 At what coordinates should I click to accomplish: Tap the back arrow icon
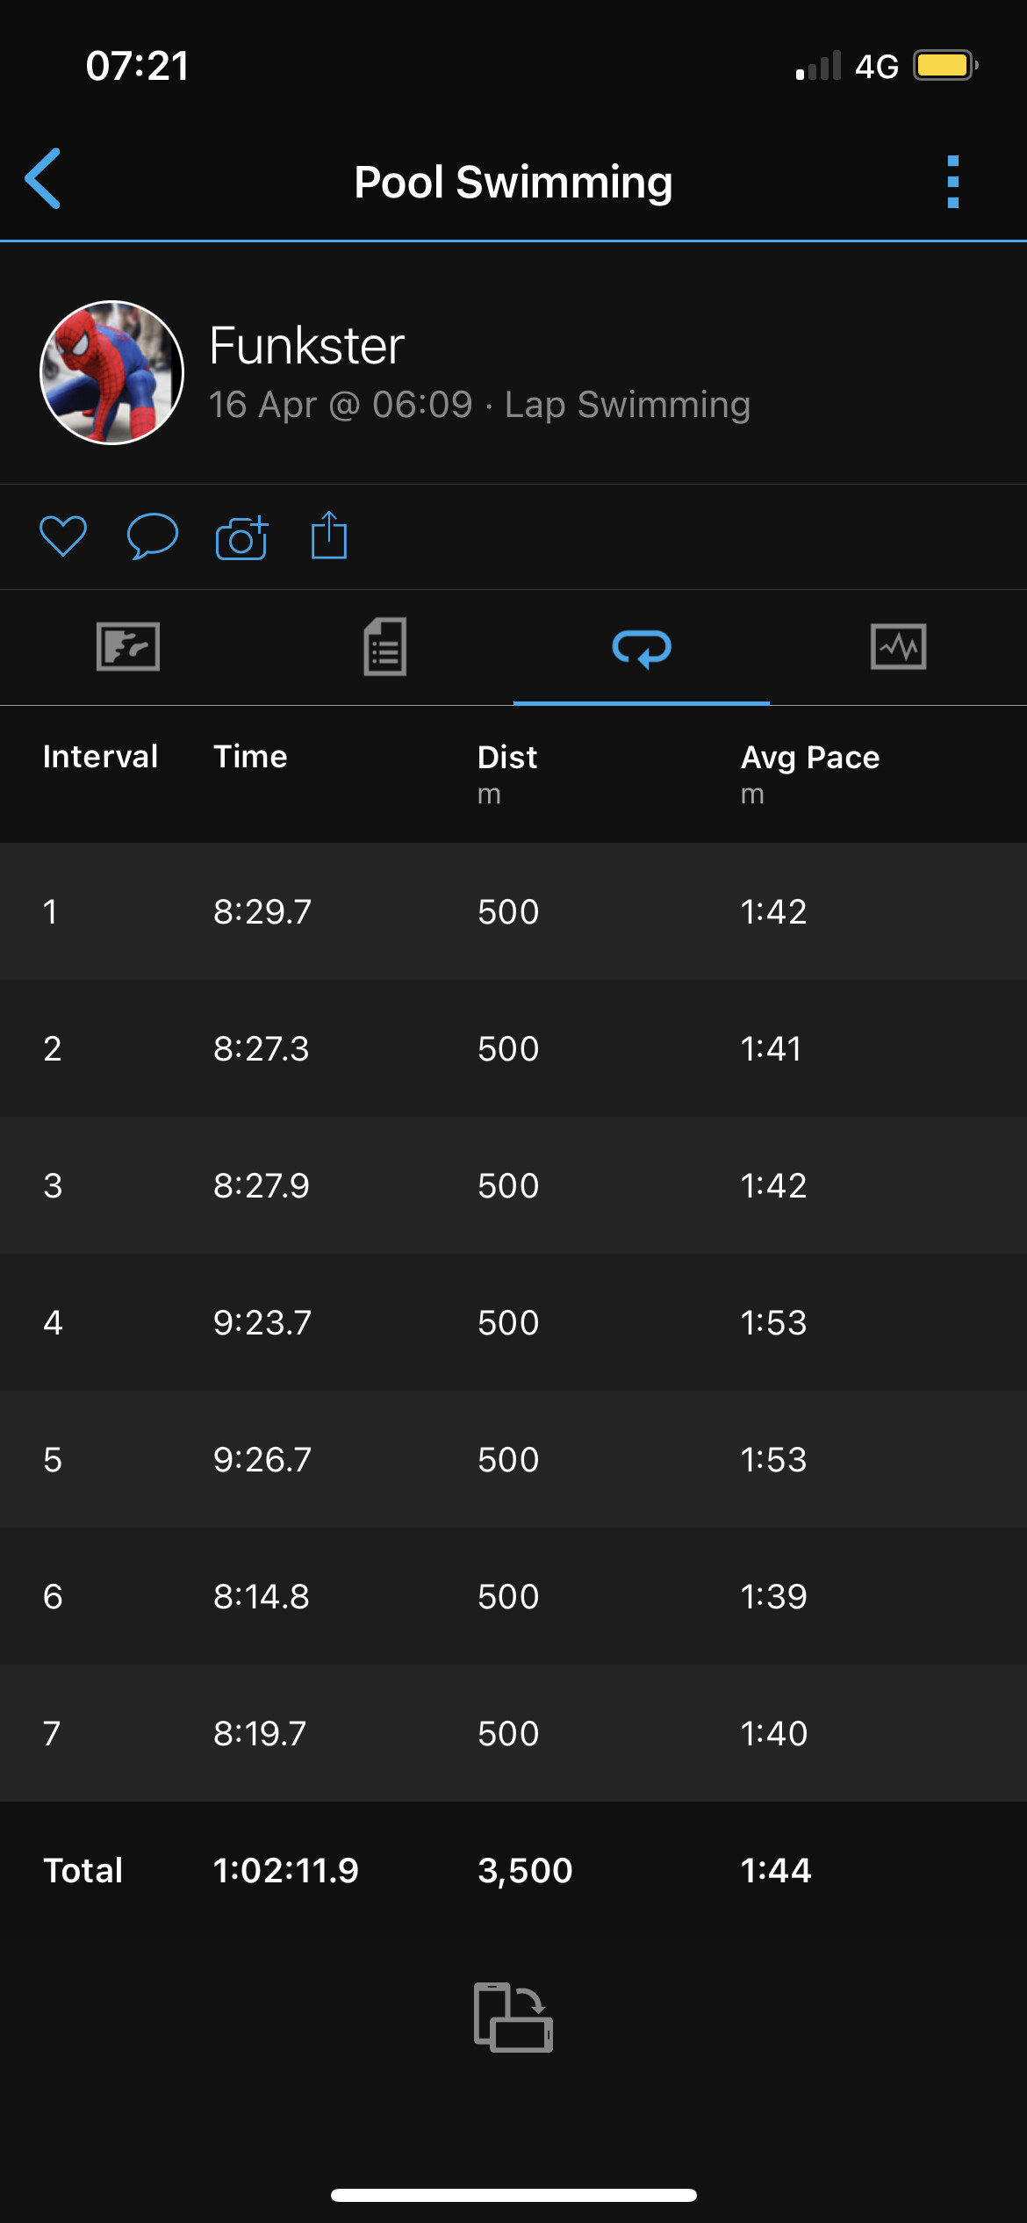coord(43,179)
